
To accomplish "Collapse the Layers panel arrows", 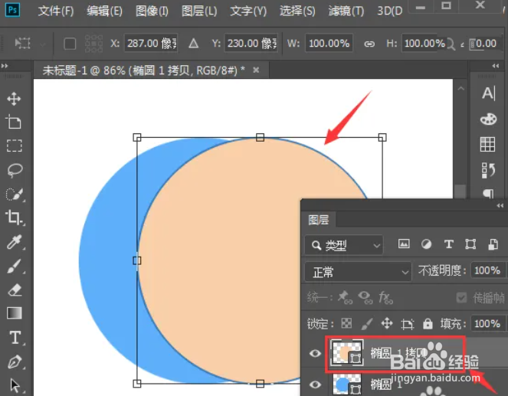I will (500, 205).
